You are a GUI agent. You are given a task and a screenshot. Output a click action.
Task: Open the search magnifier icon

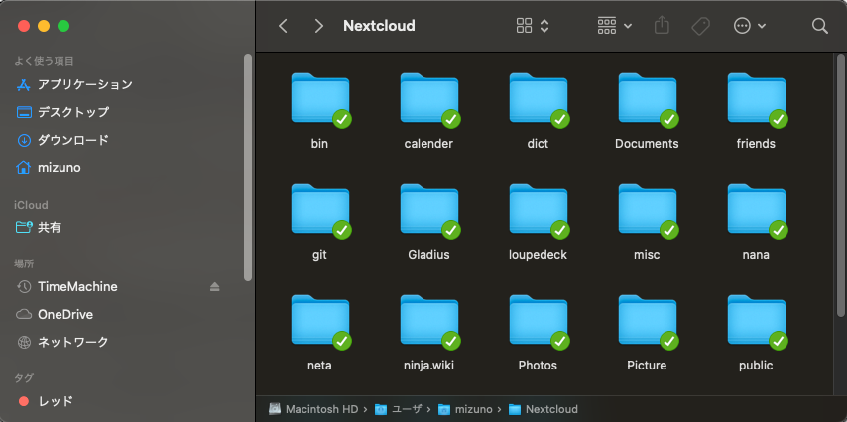[819, 26]
